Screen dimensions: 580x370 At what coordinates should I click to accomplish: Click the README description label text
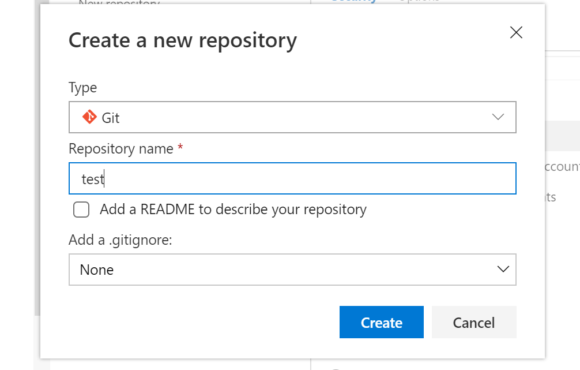[x=233, y=209]
